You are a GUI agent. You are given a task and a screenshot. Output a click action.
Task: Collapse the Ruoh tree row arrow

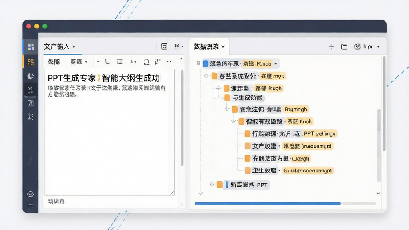coord(233,121)
